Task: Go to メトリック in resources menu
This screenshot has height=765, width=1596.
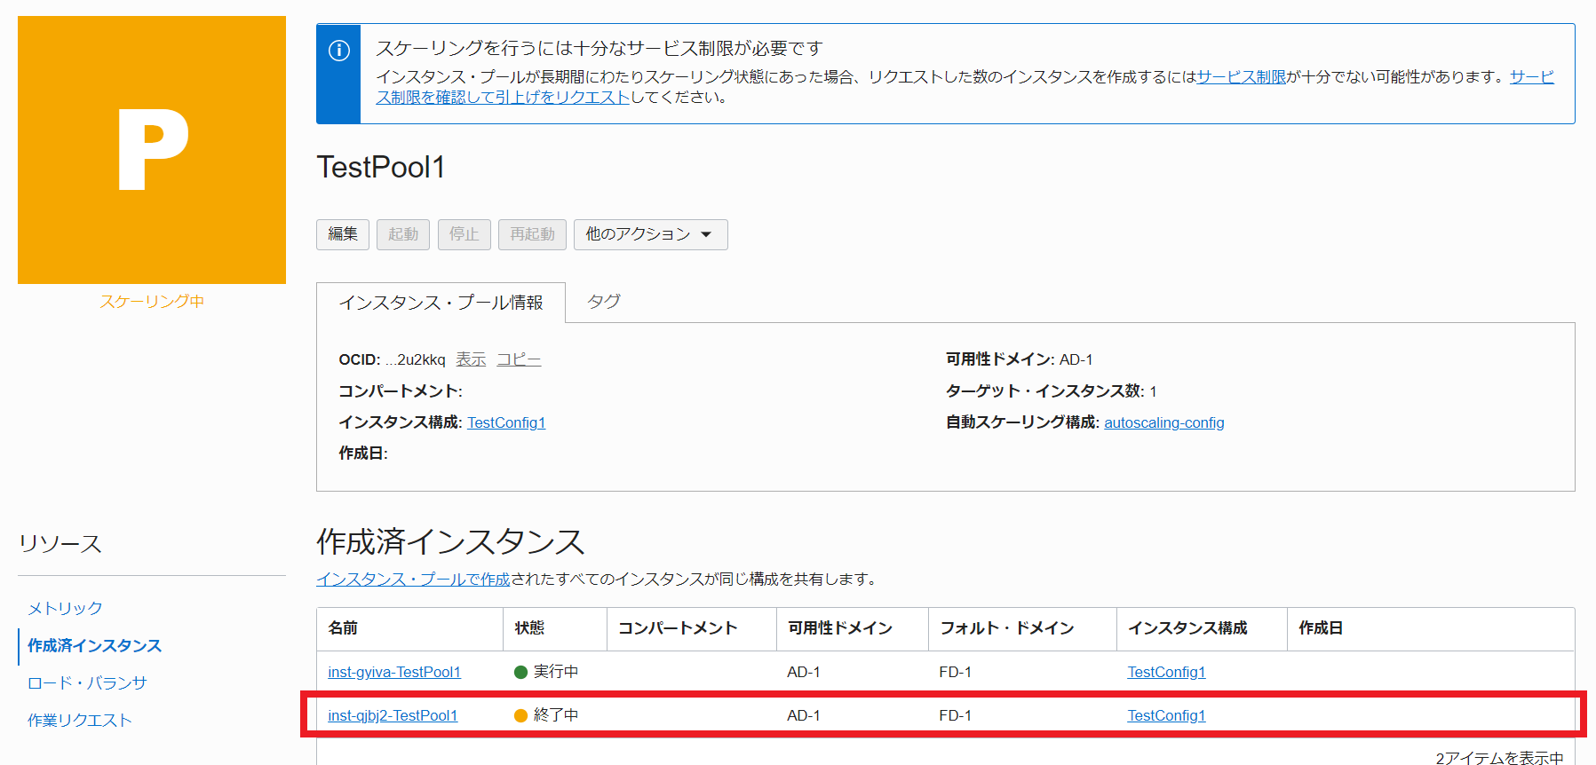Action: tap(65, 608)
